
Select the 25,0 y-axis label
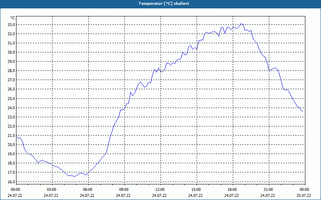11,98
